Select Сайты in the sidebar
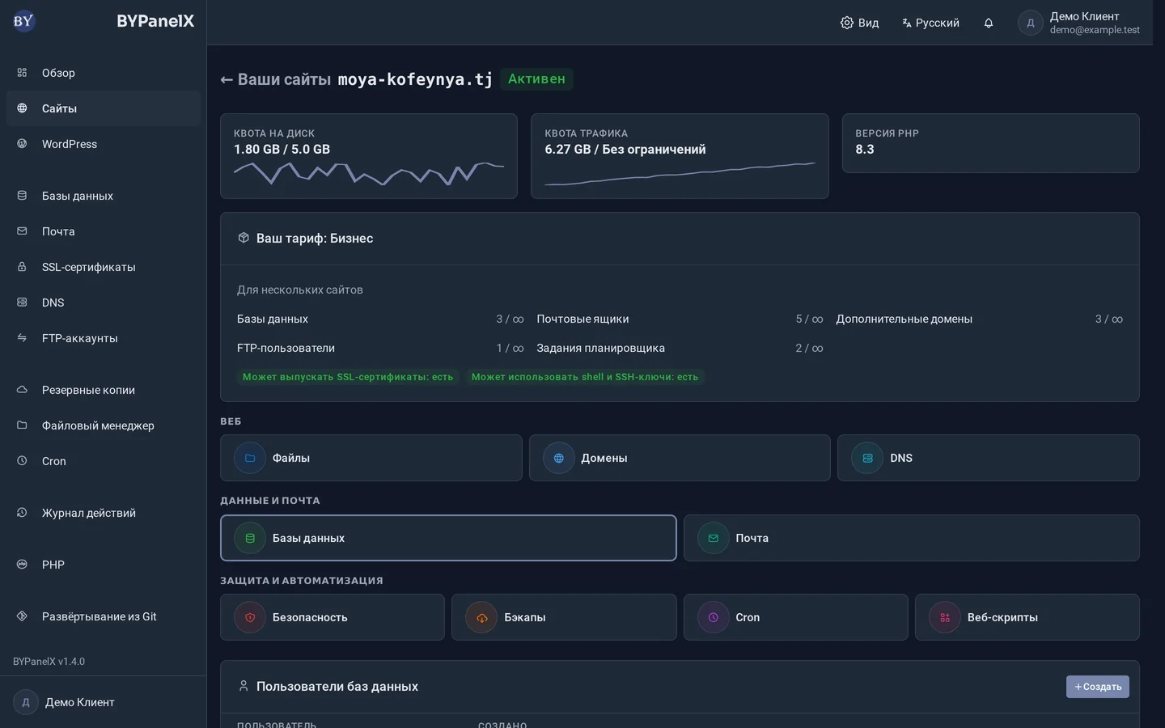This screenshot has height=728, width=1165. click(104, 108)
